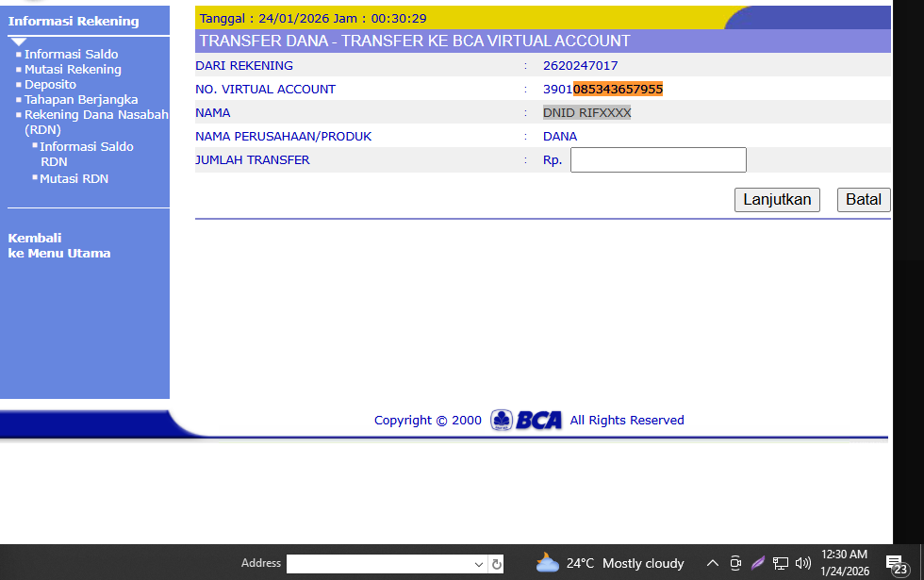Screen dimensions: 924x580
Task: Click the Address bar refresh icon
Action: (497, 564)
